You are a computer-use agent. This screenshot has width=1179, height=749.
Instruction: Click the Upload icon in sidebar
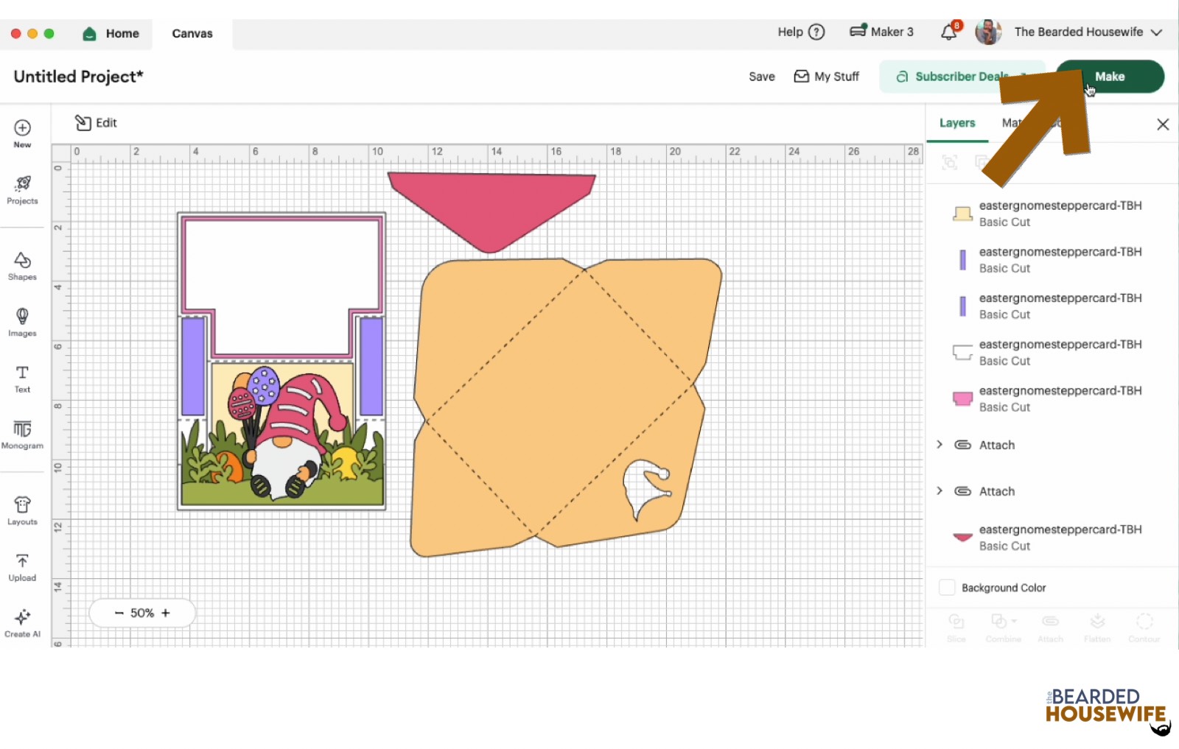click(22, 567)
